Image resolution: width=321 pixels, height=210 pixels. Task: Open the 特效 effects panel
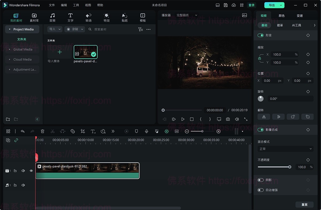click(x=106, y=18)
